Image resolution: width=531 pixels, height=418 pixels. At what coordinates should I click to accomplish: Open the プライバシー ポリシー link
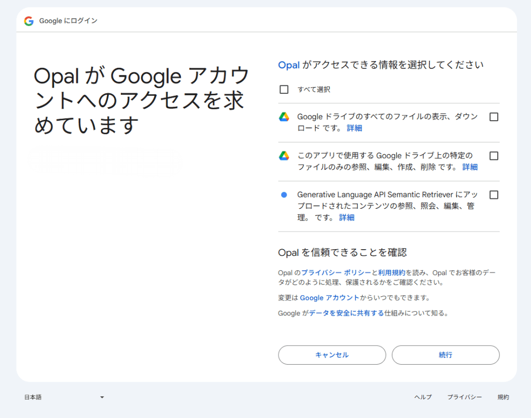click(x=336, y=272)
